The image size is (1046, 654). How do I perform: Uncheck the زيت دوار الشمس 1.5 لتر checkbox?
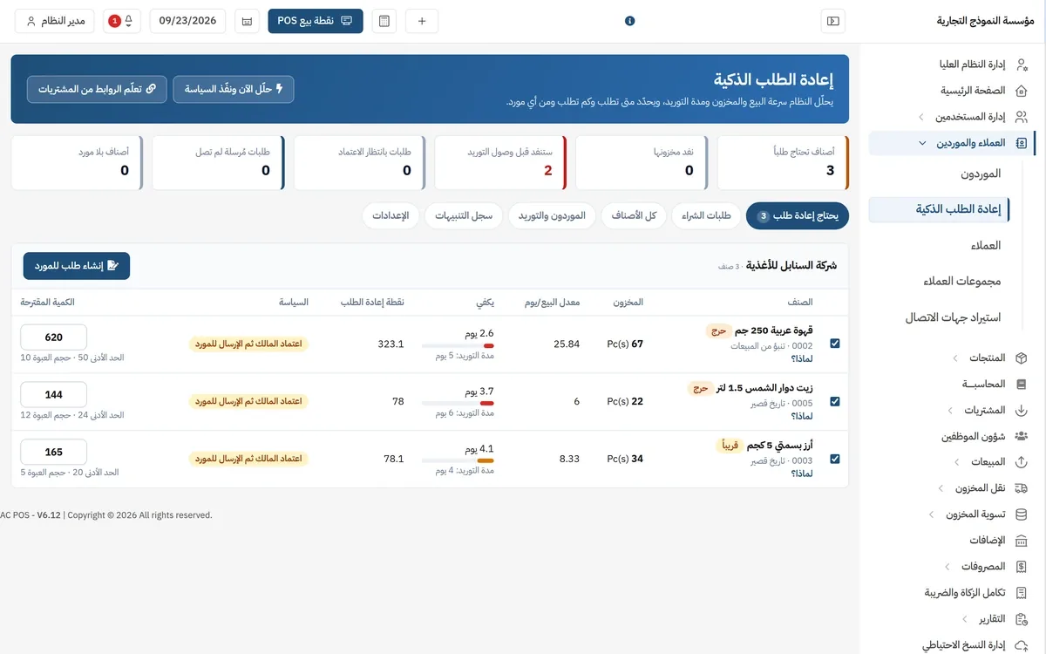click(835, 401)
